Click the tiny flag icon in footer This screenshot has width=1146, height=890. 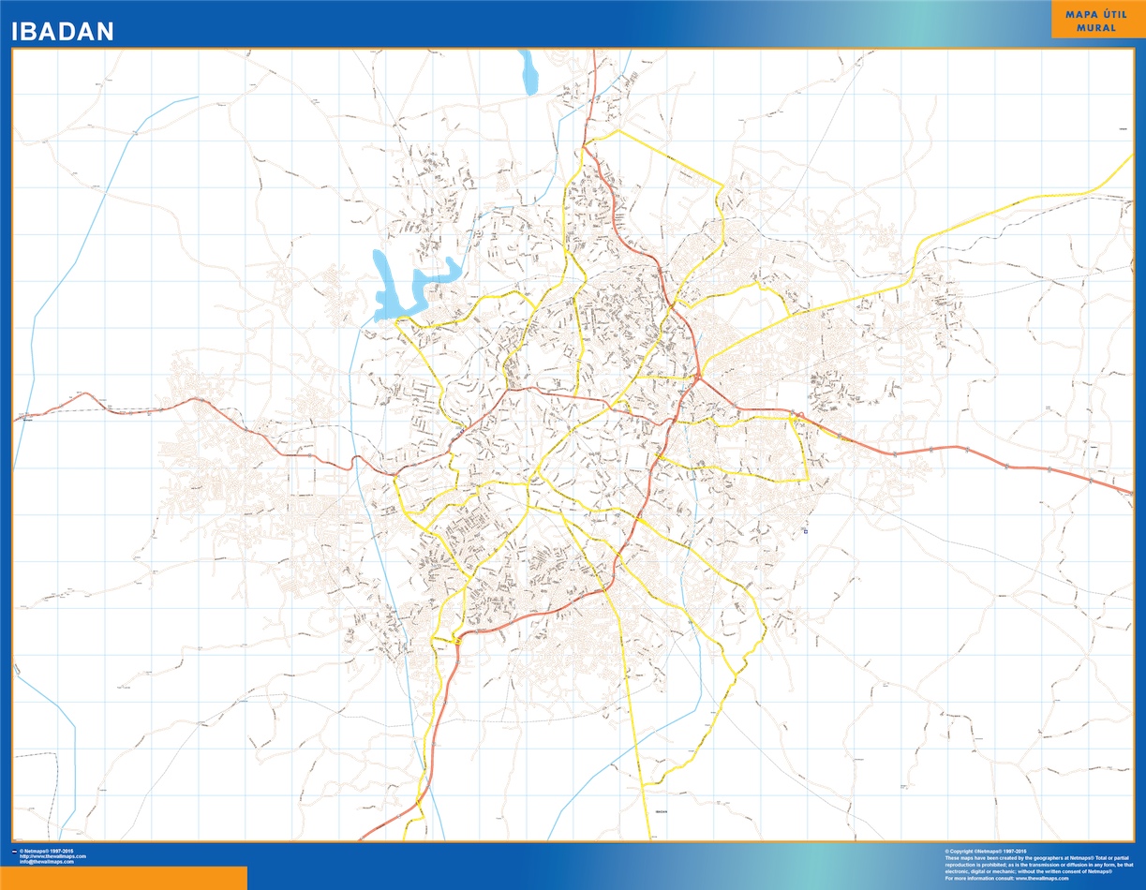pos(13,852)
